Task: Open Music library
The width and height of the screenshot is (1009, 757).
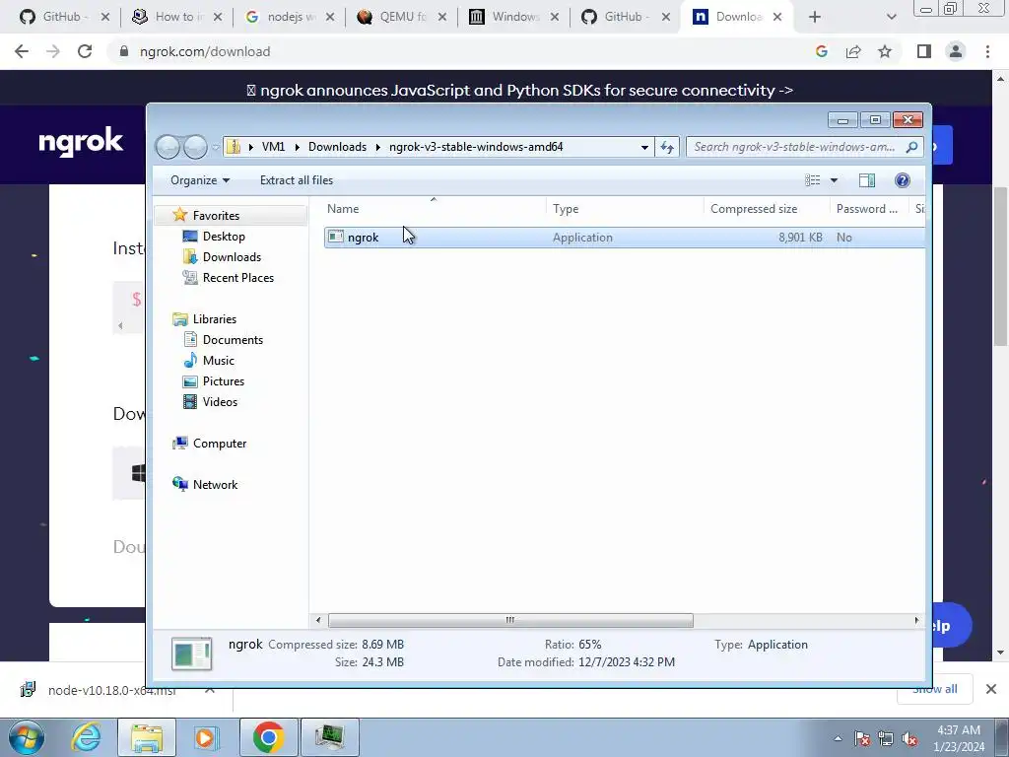Action: [218, 361]
